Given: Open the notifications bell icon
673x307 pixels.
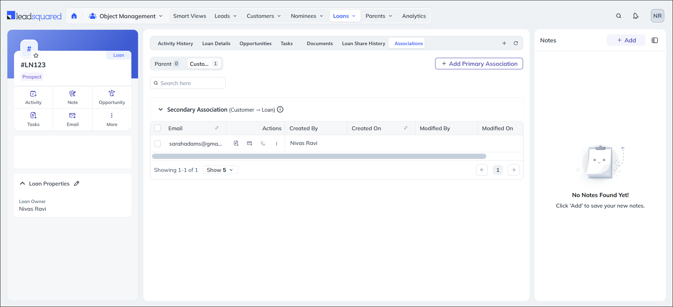Looking at the screenshot, I should 636,16.
